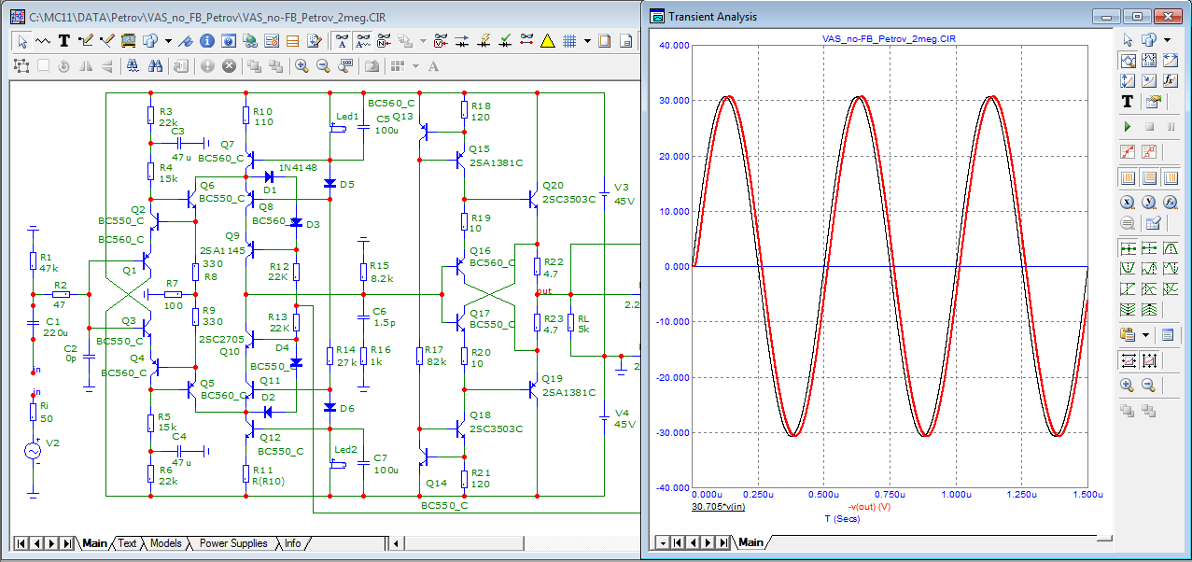1192x562 pixels.
Task: Click the schematic horizontal scrollbar left arrow
Action: coord(396,543)
